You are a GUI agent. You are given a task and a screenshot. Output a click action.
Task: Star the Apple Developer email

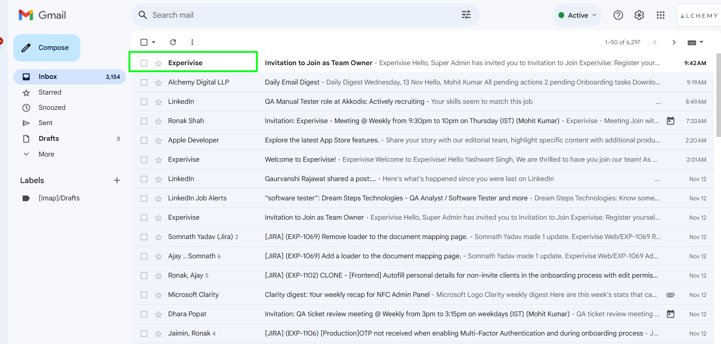[158, 140]
